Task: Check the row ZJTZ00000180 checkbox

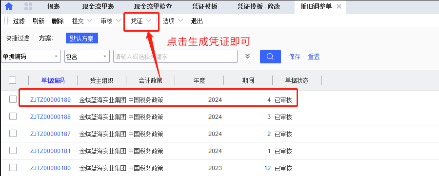Action: click(x=13, y=168)
